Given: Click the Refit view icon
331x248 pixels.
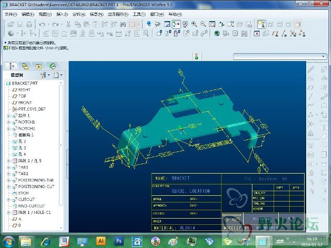Looking at the screenshot, I should click(x=212, y=24).
